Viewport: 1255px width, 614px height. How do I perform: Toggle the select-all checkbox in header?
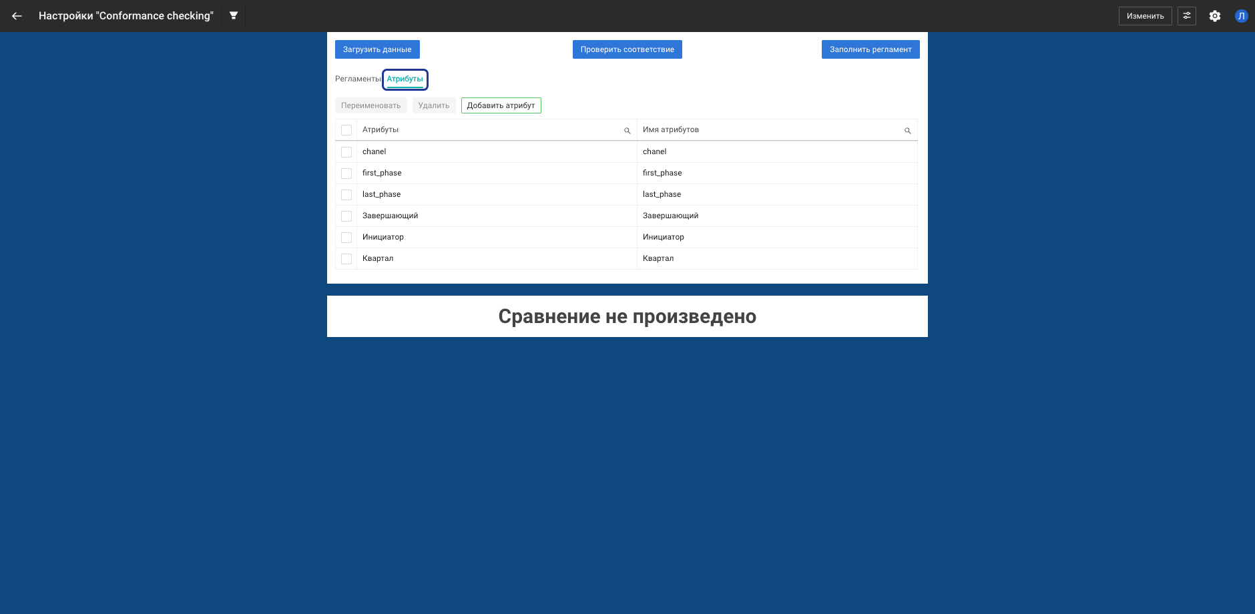click(346, 130)
